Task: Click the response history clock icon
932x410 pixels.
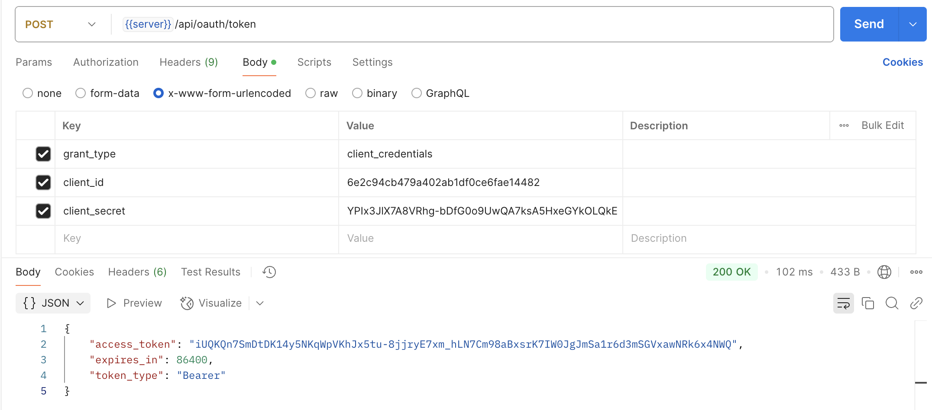Action: tap(269, 272)
